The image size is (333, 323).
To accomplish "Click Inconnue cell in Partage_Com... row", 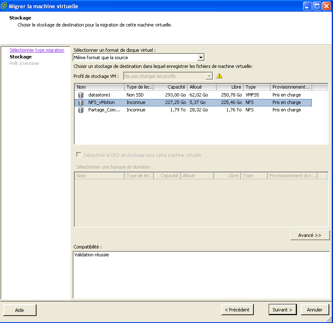I will click(136, 110).
